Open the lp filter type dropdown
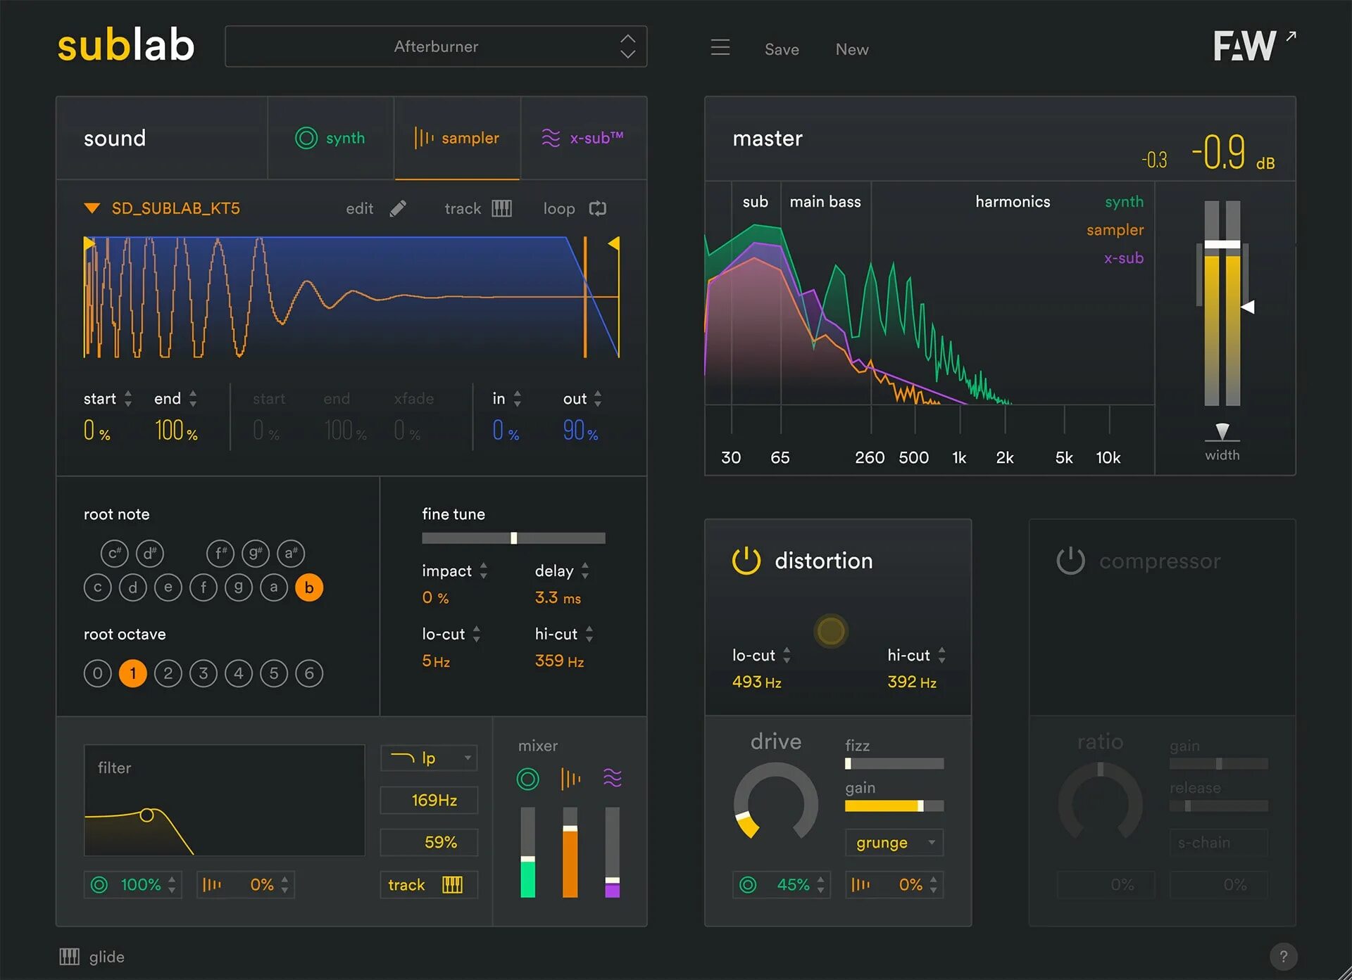 429,758
